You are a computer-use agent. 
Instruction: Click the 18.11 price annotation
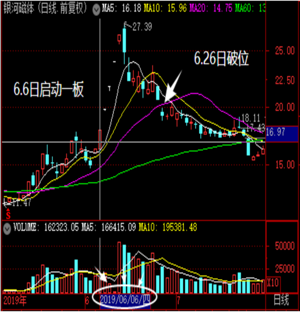(x=251, y=118)
